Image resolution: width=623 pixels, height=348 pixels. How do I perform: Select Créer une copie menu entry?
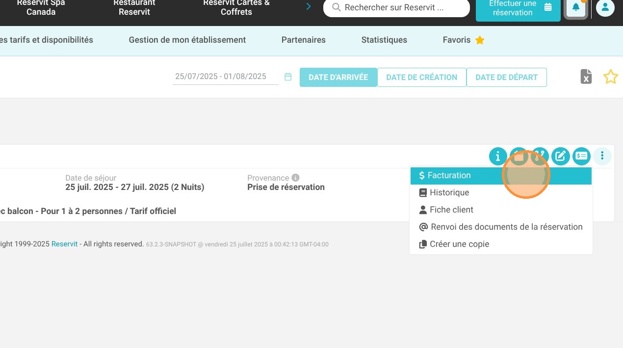(x=501, y=244)
